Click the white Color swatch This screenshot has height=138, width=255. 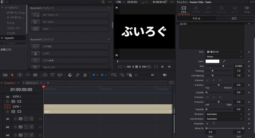(212, 61)
